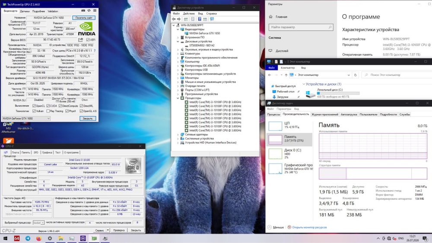Click the GPU-Z refresh icon
Screen dimensions: 432x243
click(89, 10)
